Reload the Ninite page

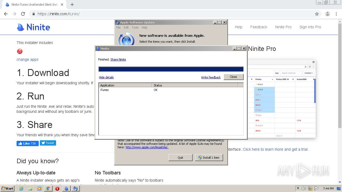tap(23, 14)
